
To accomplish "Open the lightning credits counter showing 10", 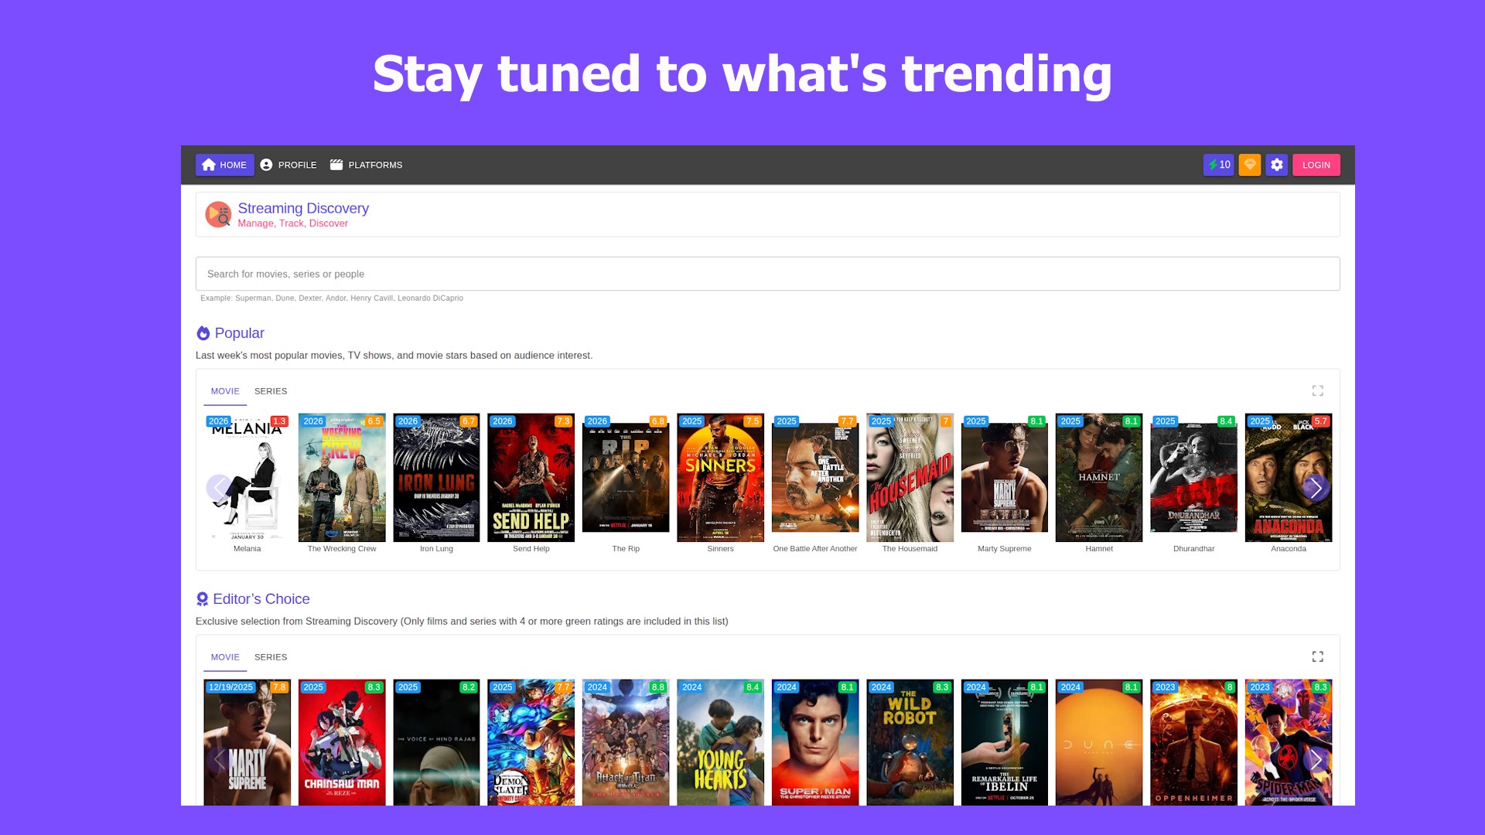I will 1218,165.
